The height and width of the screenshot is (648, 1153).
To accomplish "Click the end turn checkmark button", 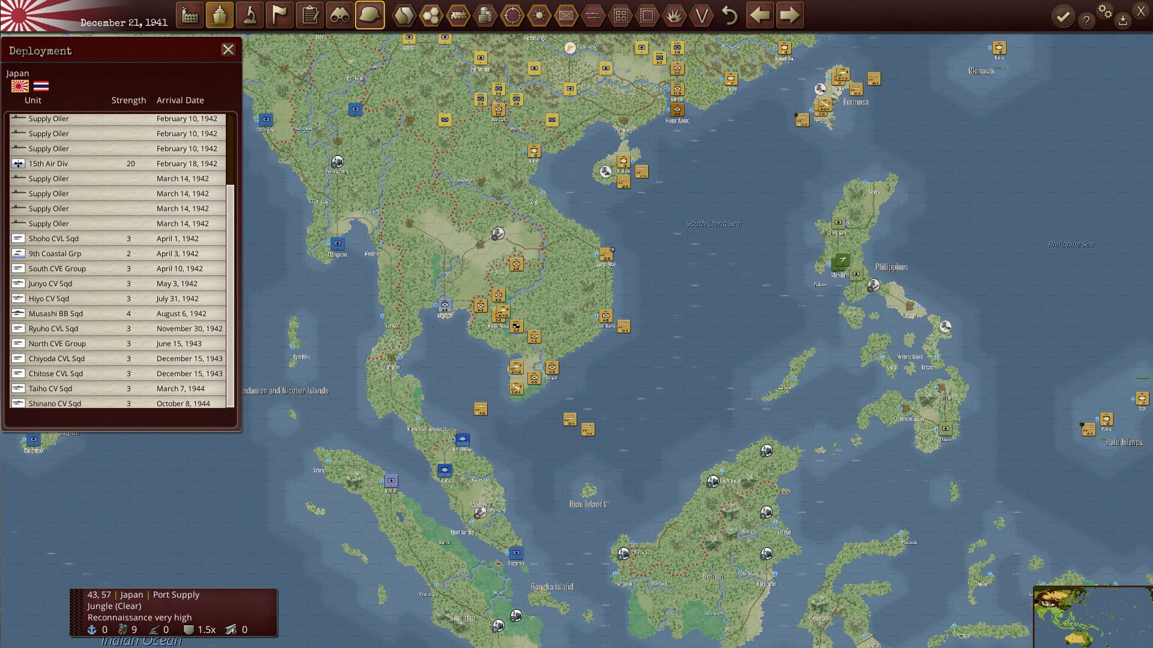I will tap(1063, 16).
